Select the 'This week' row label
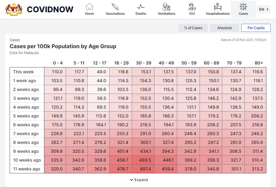The width and height of the screenshot is (276, 187). click(24, 72)
